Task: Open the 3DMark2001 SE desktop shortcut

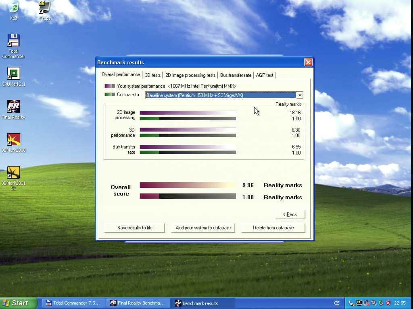Action: point(14,178)
